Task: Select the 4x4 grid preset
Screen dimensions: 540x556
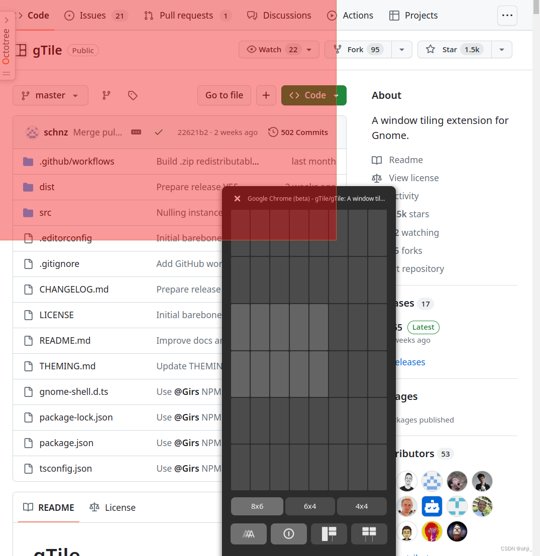Action: click(x=362, y=506)
